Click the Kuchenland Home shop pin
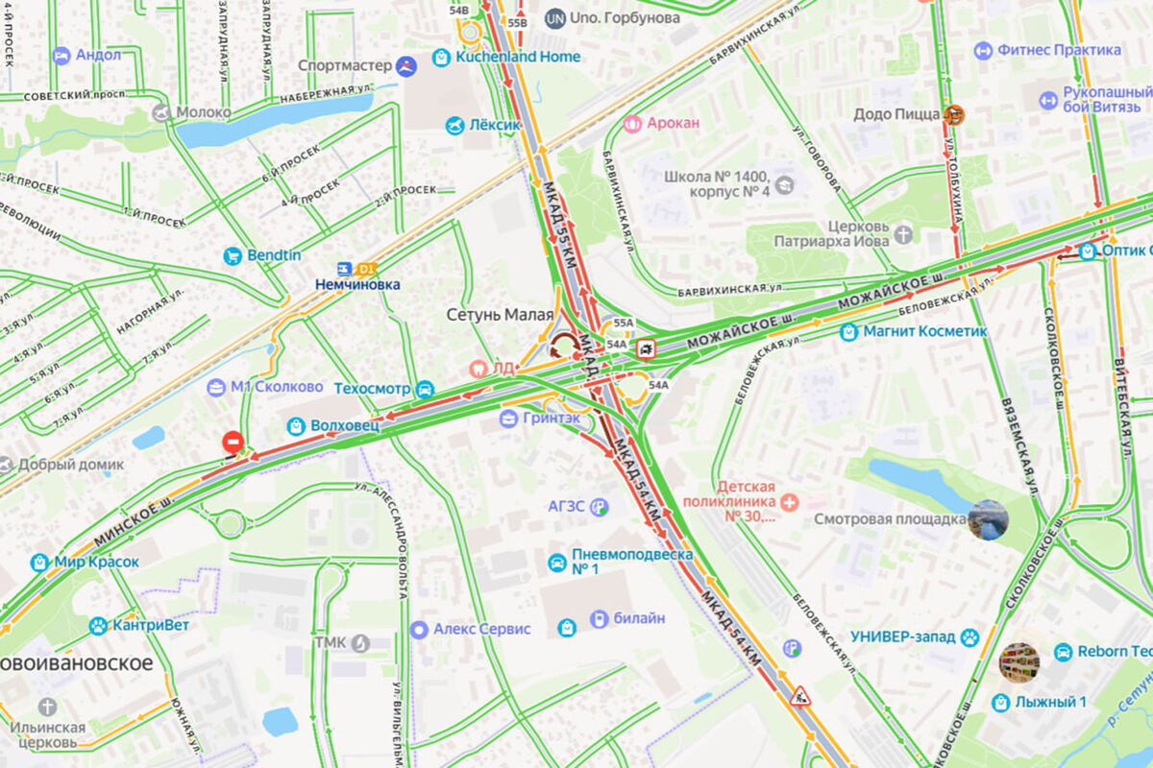The width and height of the screenshot is (1153, 768). tap(441, 57)
